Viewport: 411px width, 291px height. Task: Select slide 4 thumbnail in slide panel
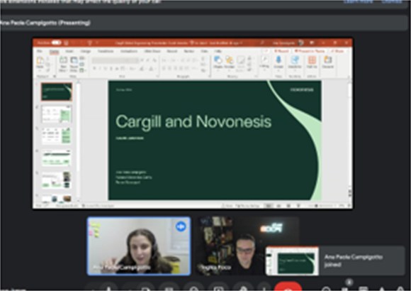point(57,158)
